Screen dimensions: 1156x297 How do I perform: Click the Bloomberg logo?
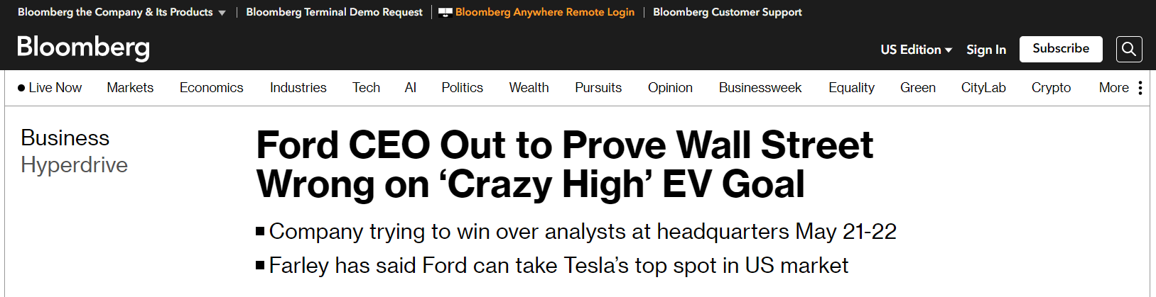pyautogui.click(x=83, y=47)
